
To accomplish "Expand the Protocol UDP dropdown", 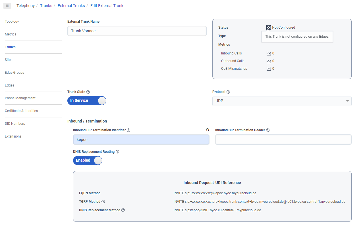I will point(282,101).
